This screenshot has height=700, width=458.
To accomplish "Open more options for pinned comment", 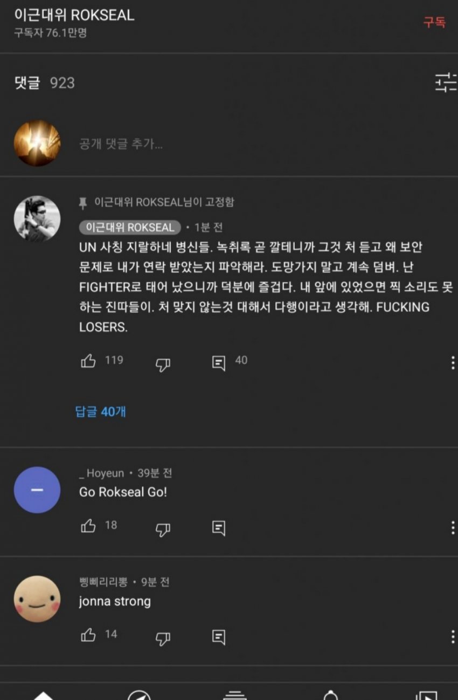I will [x=453, y=363].
